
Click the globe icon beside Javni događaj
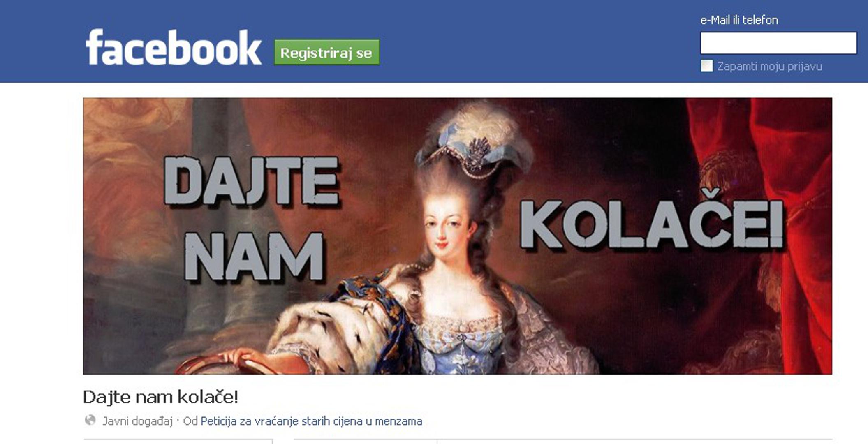[90, 420]
